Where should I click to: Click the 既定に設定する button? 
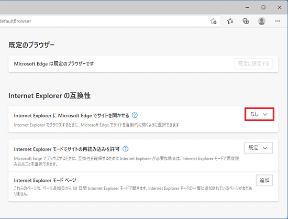pos(253,64)
